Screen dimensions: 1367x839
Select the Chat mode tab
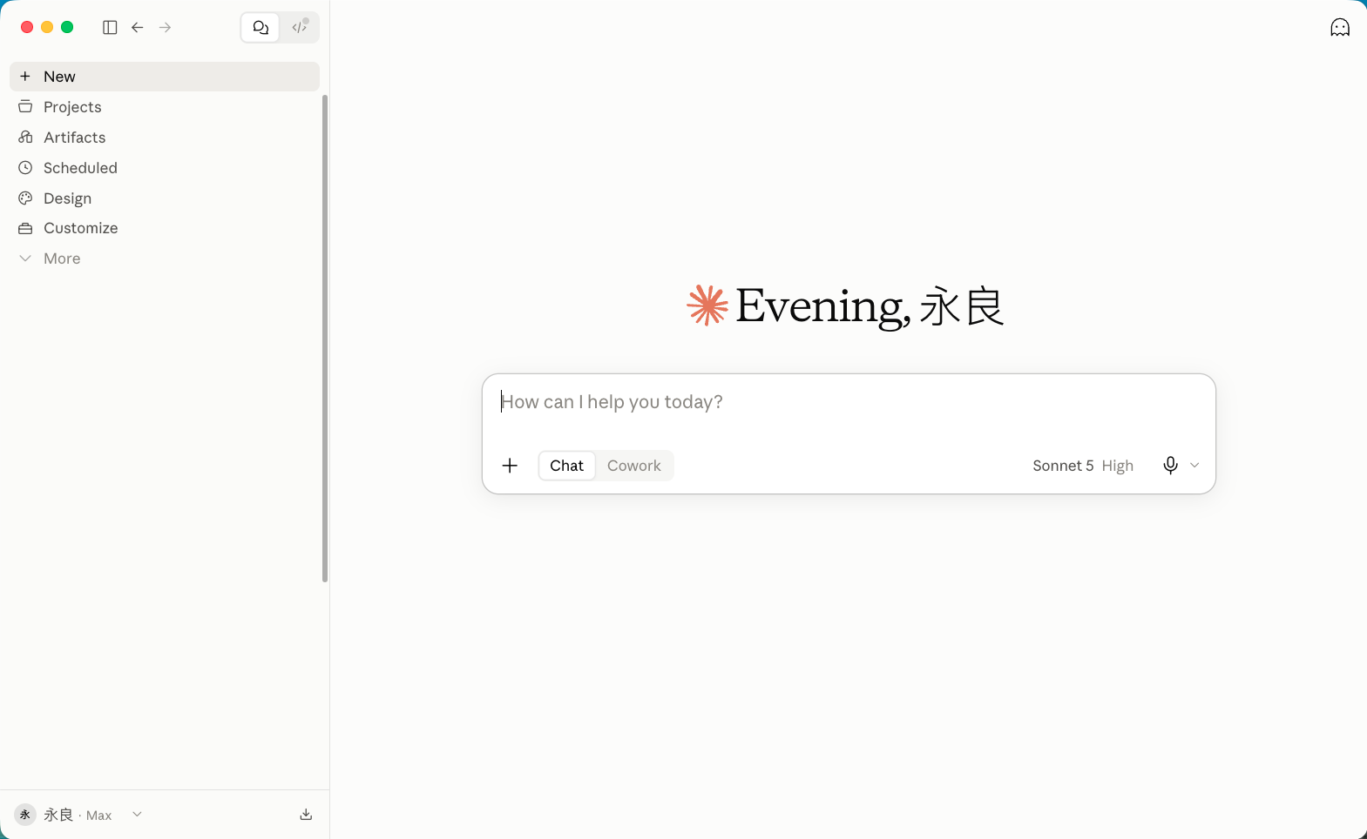(567, 466)
